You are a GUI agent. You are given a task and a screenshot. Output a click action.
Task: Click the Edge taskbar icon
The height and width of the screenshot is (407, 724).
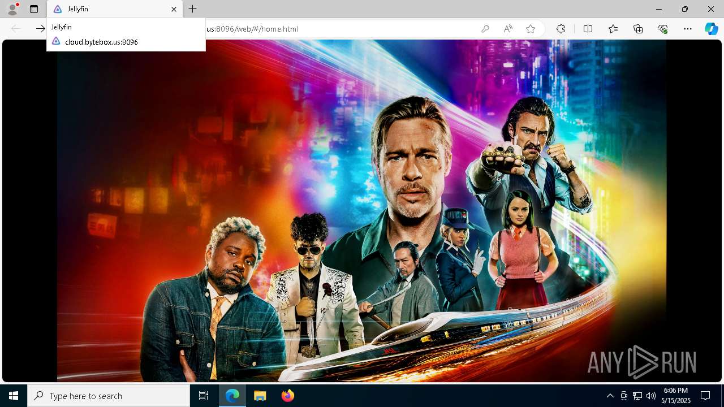coord(232,396)
